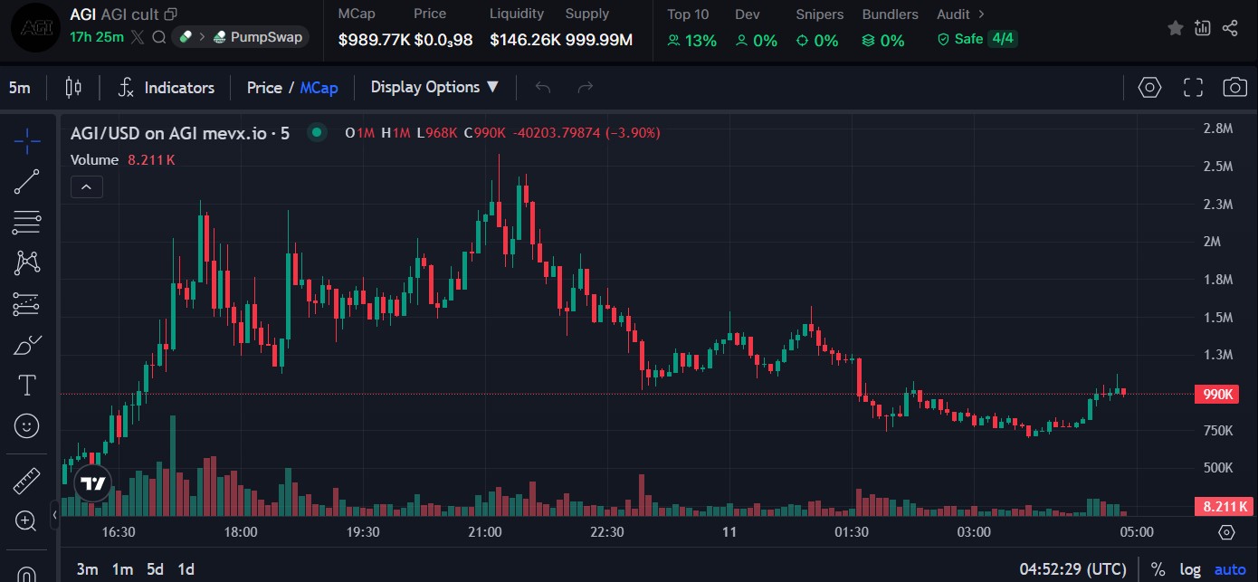The width and height of the screenshot is (1258, 582).
Task: Enter fullscreen chart mode
Action: click(x=1194, y=88)
